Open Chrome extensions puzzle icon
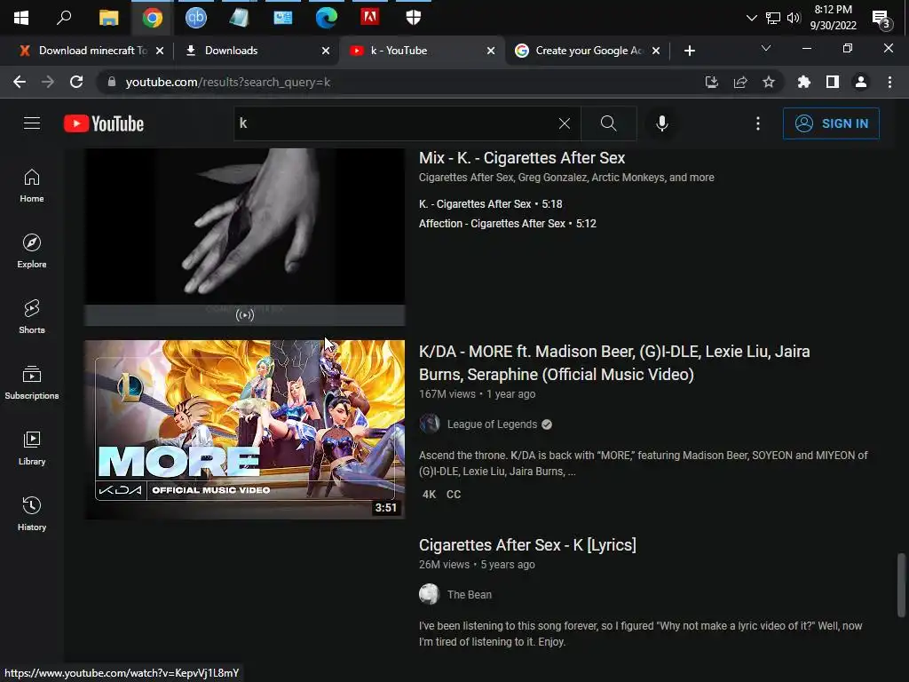 (803, 82)
